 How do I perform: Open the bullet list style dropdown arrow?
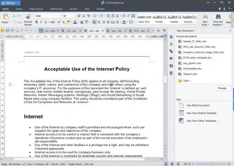click(x=97, y=16)
